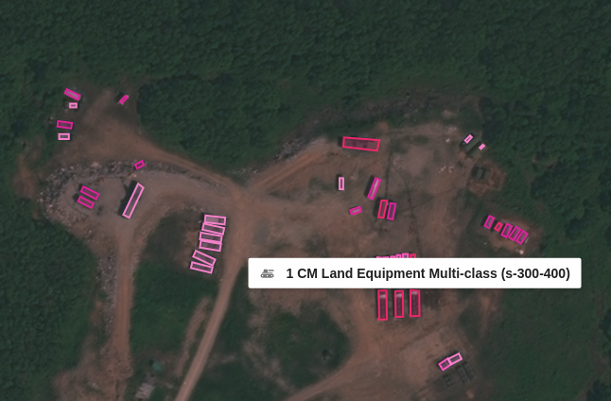Select the upper box of the pair inside the loop road
This screenshot has height=401, width=611.
(x=90, y=193)
